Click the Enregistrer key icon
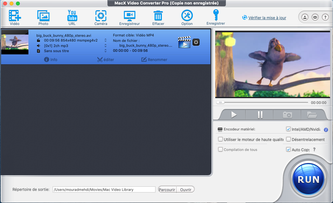Screen dimensions: 333x203 (216, 17)
